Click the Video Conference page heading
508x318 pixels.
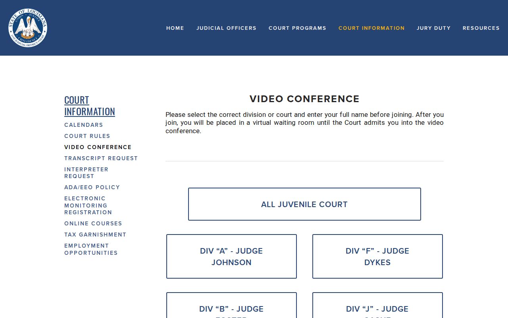point(304,99)
